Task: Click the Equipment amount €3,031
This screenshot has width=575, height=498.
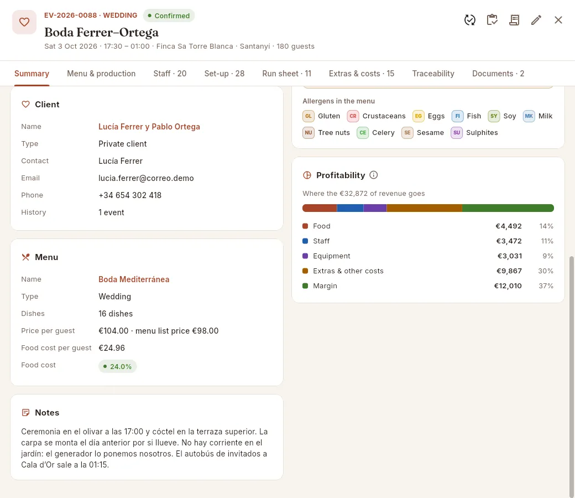Action: point(509,256)
